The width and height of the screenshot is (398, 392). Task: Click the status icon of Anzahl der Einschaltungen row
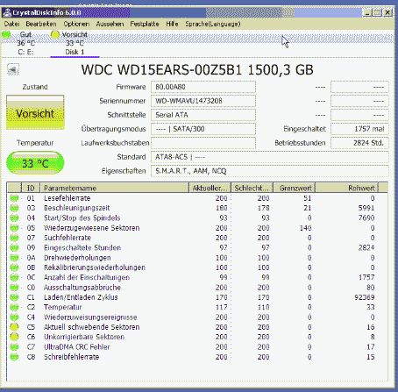pyautogui.click(x=14, y=278)
